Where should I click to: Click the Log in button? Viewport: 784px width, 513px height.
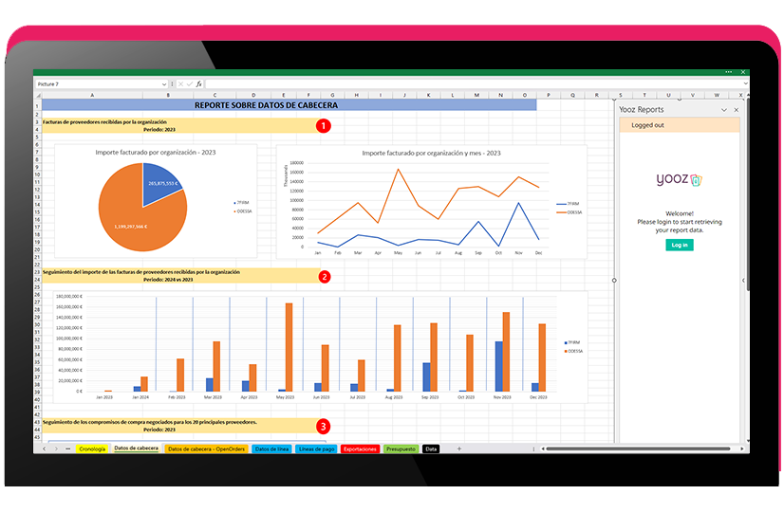[x=679, y=245]
